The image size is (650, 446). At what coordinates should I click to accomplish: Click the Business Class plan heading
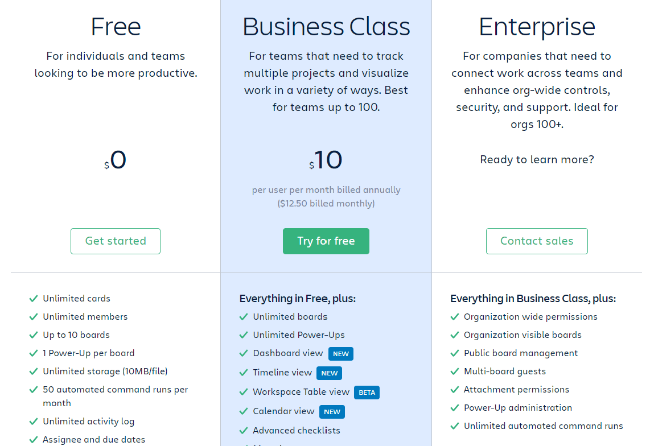click(x=326, y=27)
